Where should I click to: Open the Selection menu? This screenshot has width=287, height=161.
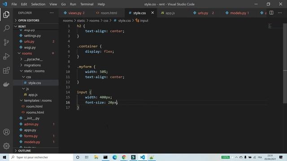point(38,4)
